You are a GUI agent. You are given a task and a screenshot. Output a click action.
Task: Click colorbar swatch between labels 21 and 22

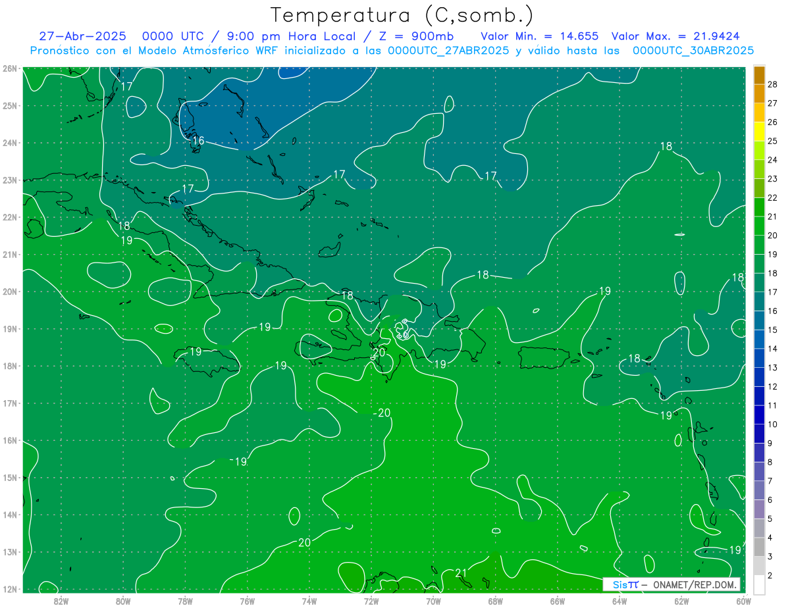(x=759, y=207)
